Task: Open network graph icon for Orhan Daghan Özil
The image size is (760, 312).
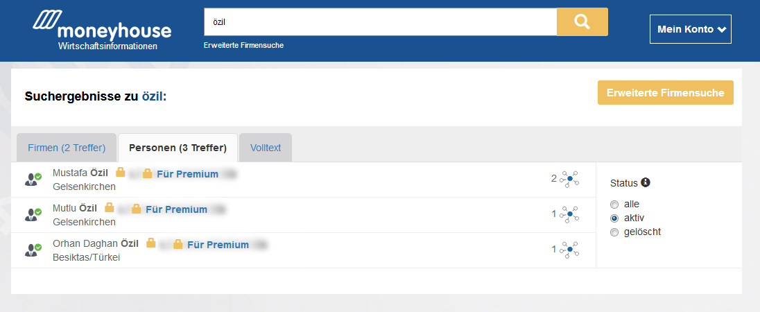Action: 569,250
